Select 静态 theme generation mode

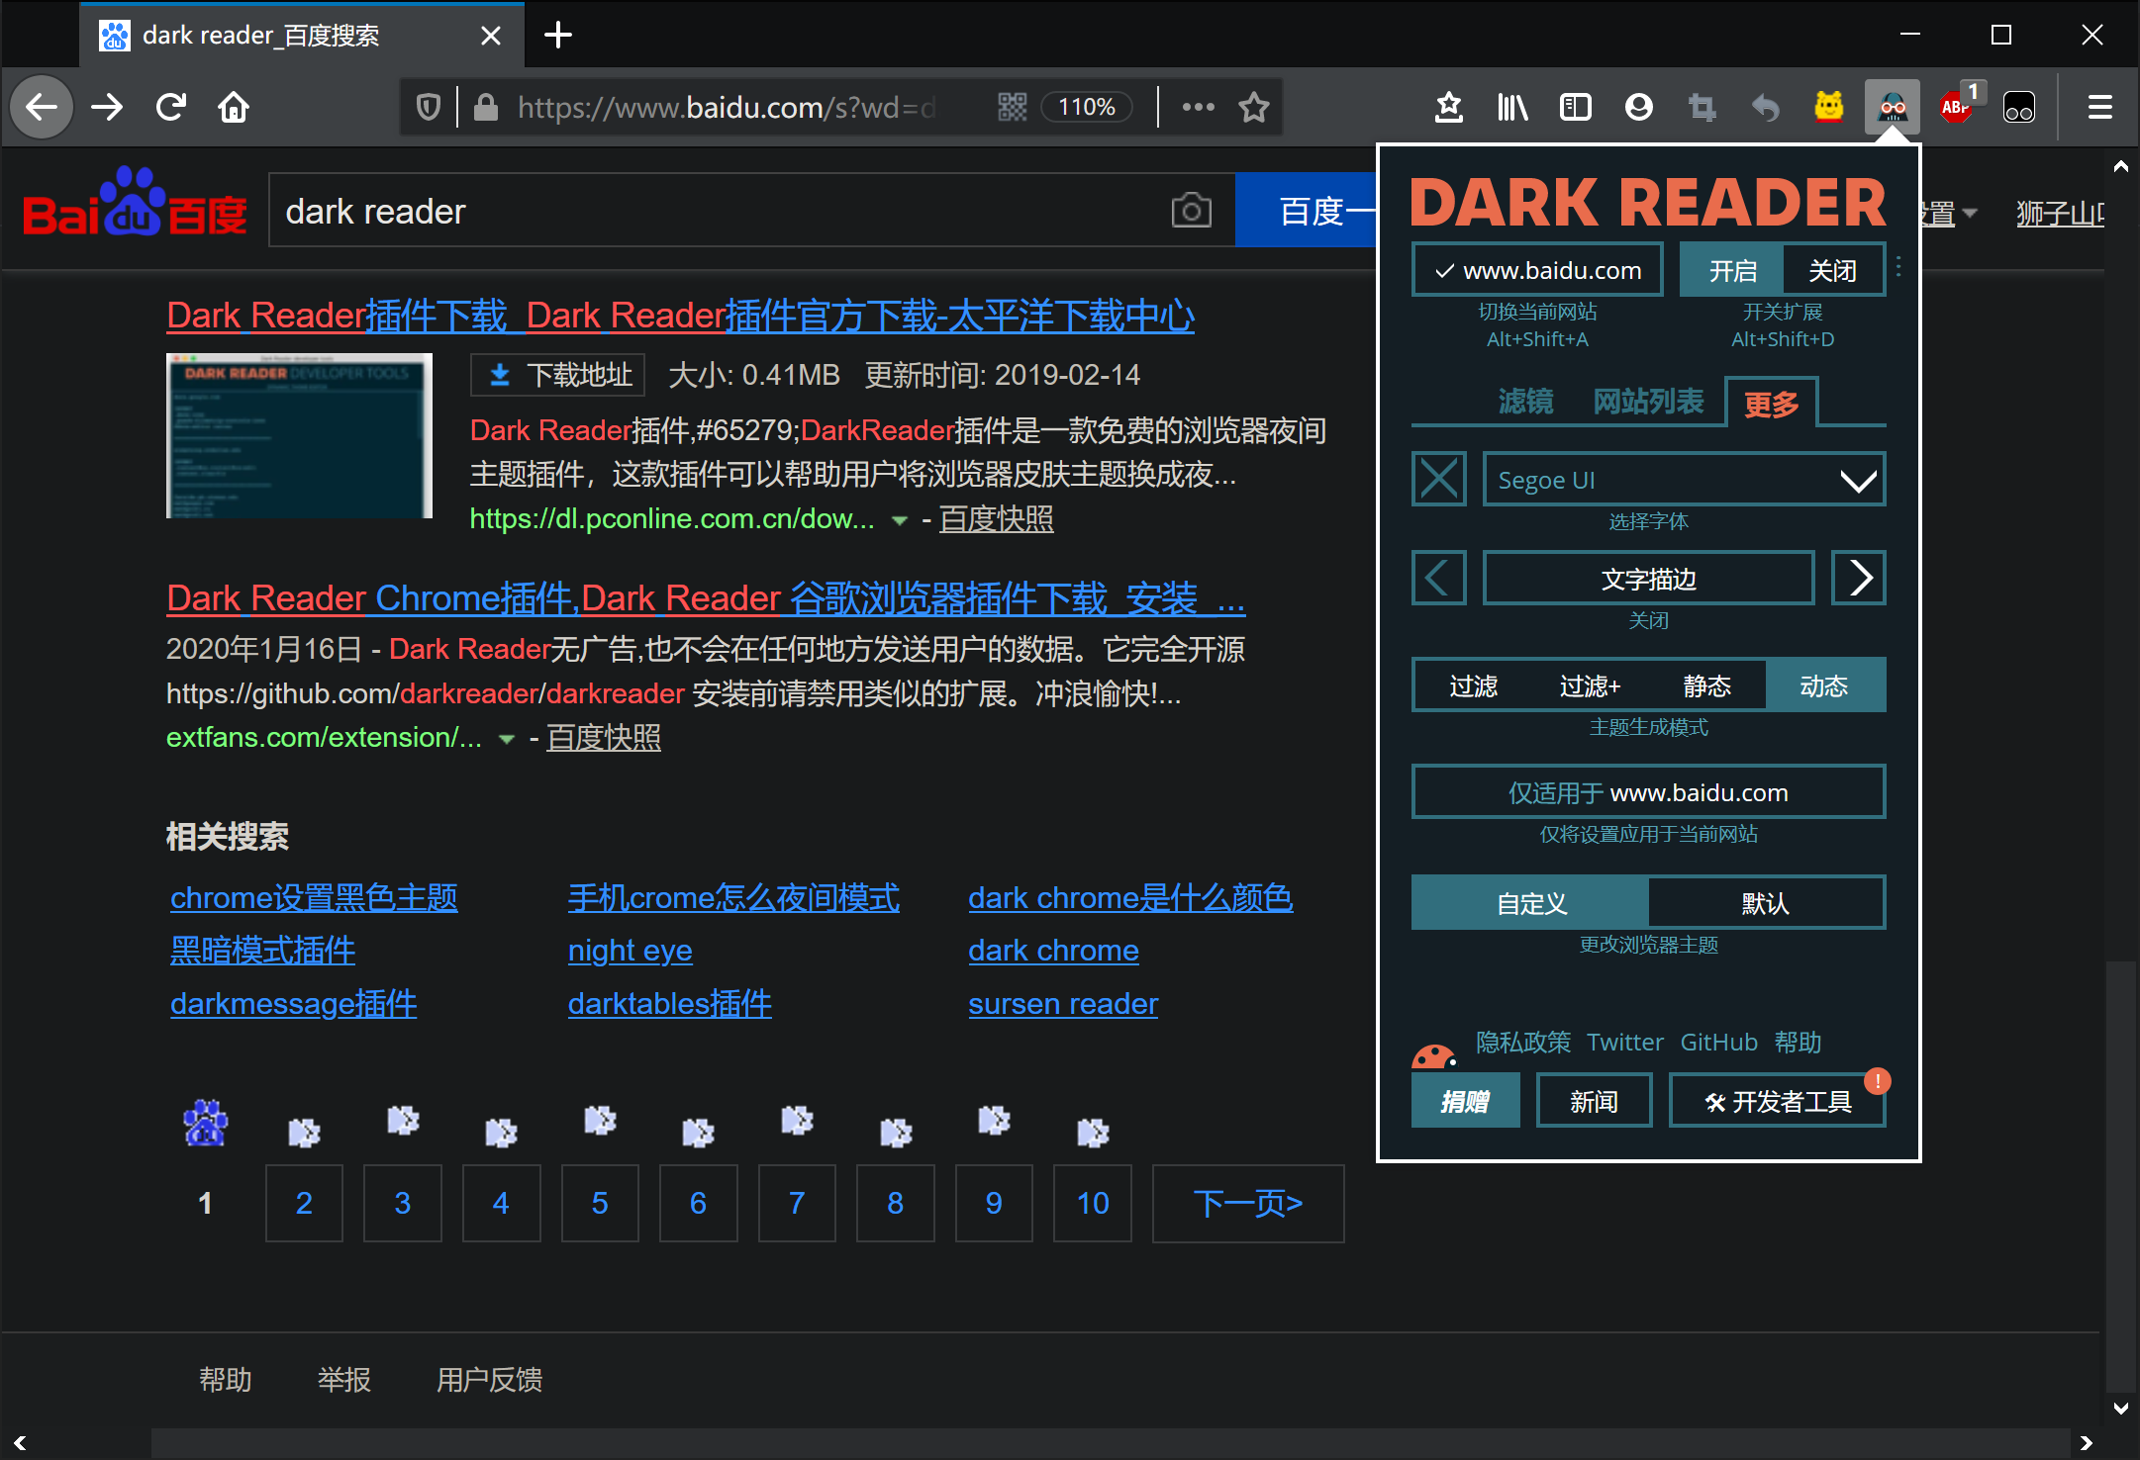[x=1706, y=685]
